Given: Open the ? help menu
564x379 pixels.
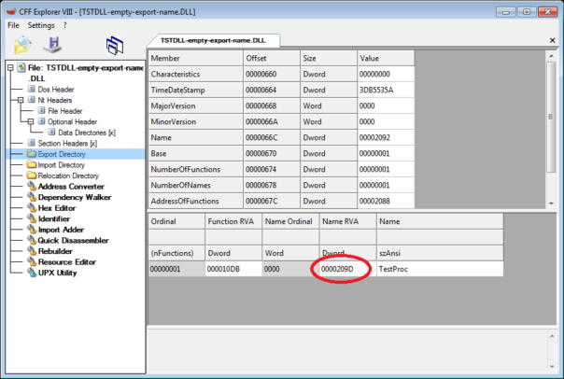Looking at the screenshot, I should click(x=65, y=25).
